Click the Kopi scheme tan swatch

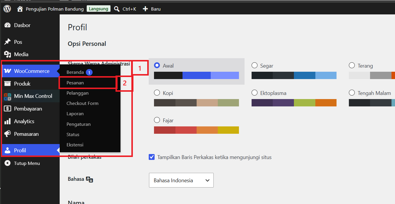tap(207, 103)
